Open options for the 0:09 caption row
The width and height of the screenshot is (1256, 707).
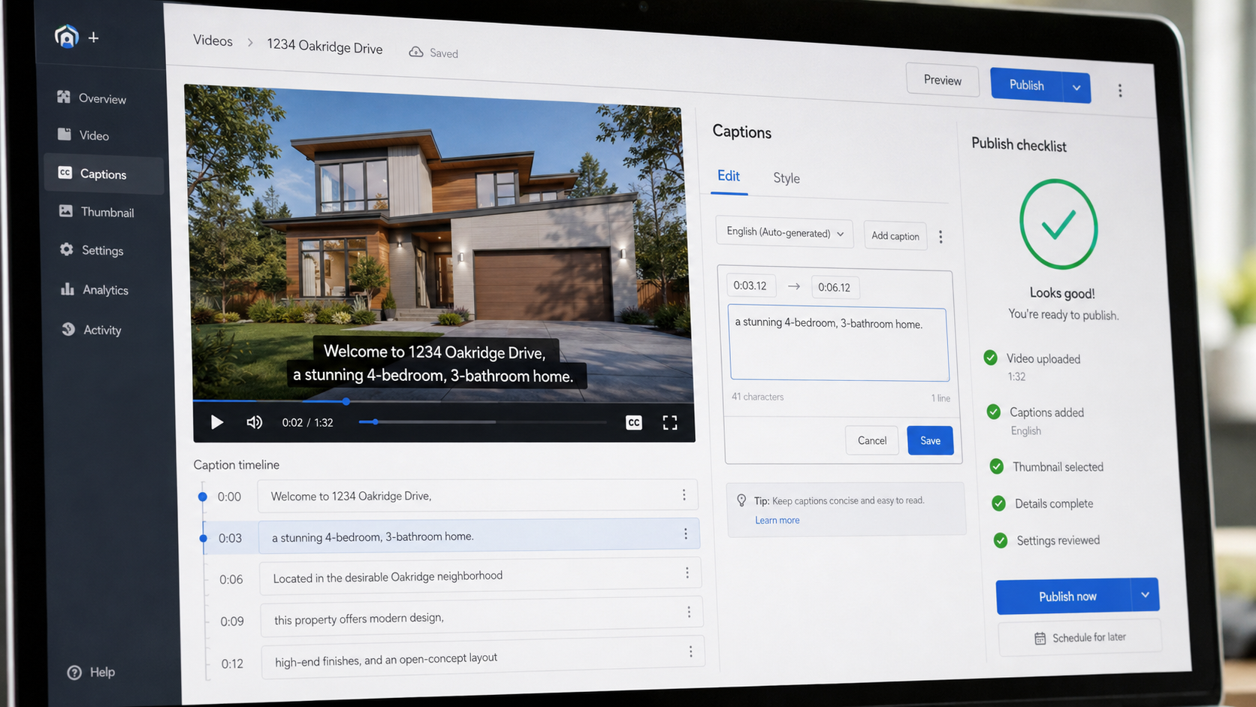[689, 612]
